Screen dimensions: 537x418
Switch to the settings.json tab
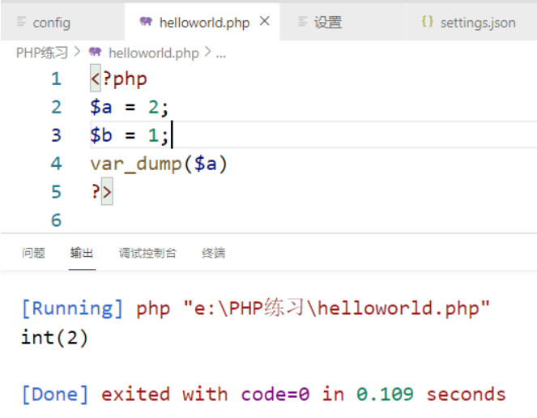pos(471,22)
